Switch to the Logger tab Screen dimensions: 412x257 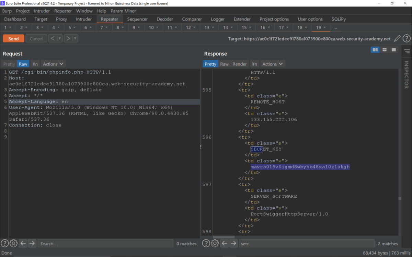click(x=218, y=19)
